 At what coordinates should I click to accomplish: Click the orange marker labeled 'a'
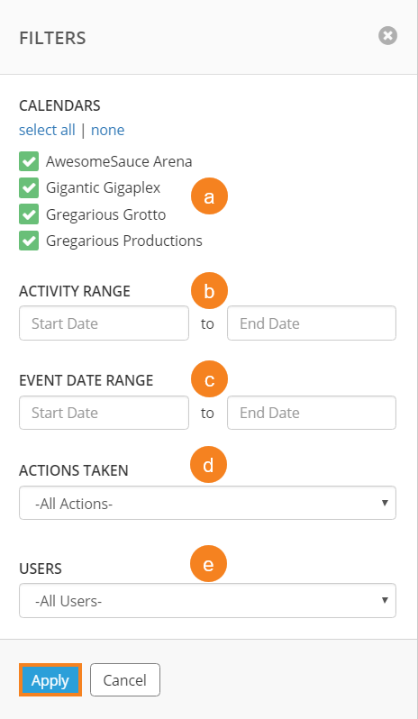[x=209, y=196]
